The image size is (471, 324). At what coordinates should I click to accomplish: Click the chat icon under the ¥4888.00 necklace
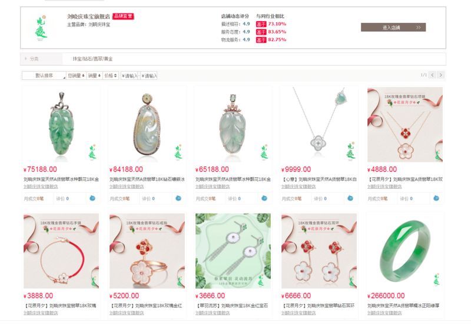tap(436, 198)
